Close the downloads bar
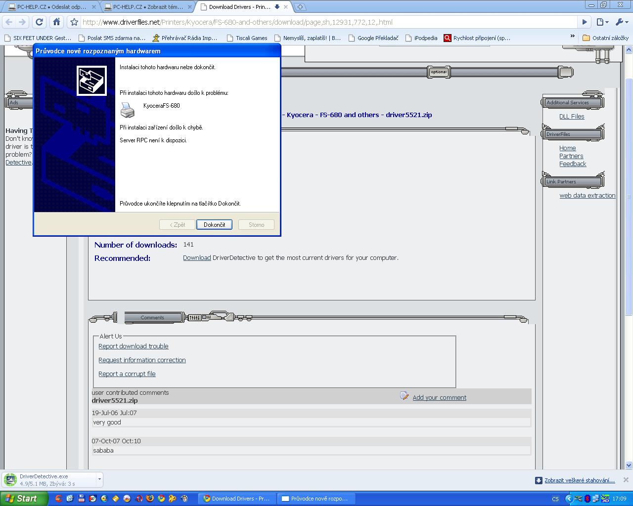 626,480
